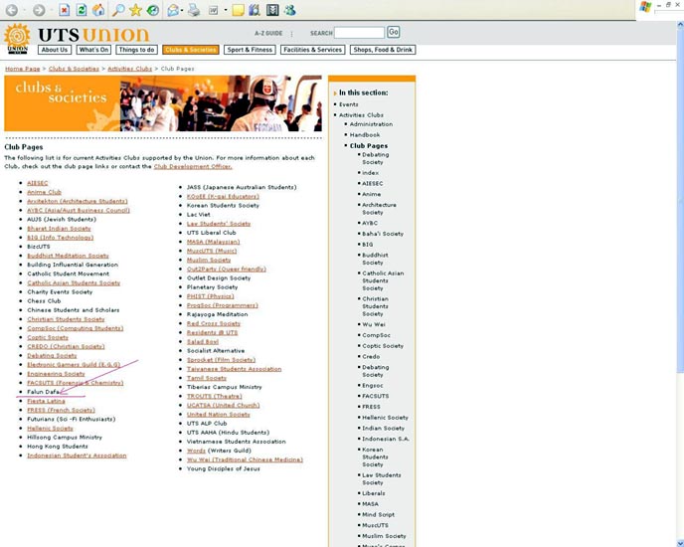This screenshot has width=684, height=547.
Task: Open the Mail icon dropdown arrow
Action: (x=182, y=10)
